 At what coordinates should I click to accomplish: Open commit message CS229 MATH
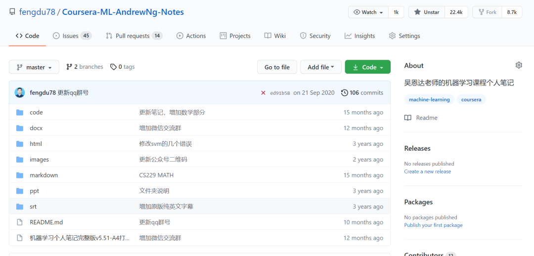click(x=156, y=175)
